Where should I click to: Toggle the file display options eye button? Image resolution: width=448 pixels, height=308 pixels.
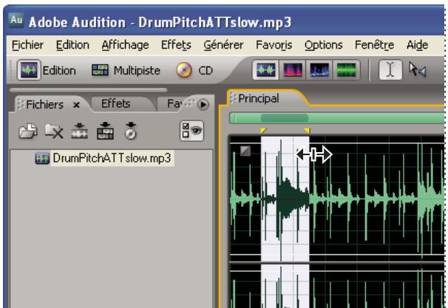[x=191, y=131]
